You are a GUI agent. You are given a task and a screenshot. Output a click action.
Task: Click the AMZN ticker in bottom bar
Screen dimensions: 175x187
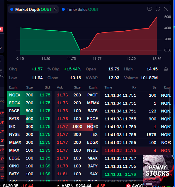point(67,186)
